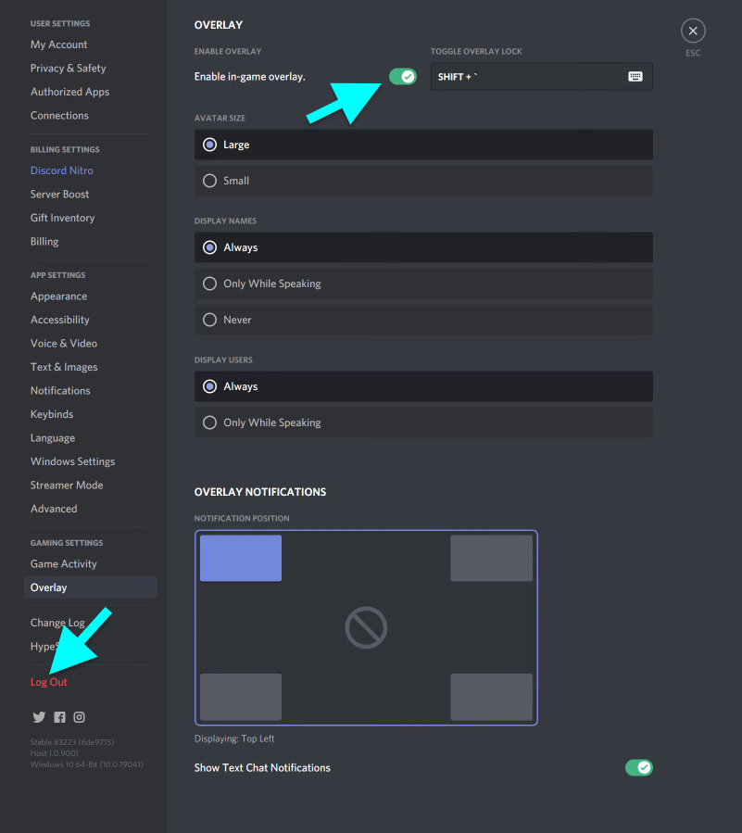Click the Instagram icon at bottom left

tap(79, 716)
